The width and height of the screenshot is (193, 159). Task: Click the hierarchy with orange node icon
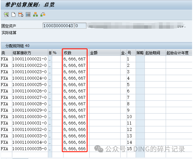point(43,15)
